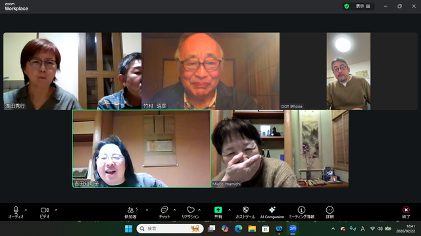421x236 pixels.
Task: Click the taskbar search box
Action: (x=170, y=229)
